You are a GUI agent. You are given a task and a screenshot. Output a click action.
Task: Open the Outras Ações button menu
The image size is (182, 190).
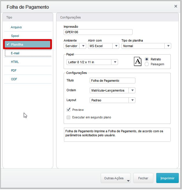(x=115, y=178)
